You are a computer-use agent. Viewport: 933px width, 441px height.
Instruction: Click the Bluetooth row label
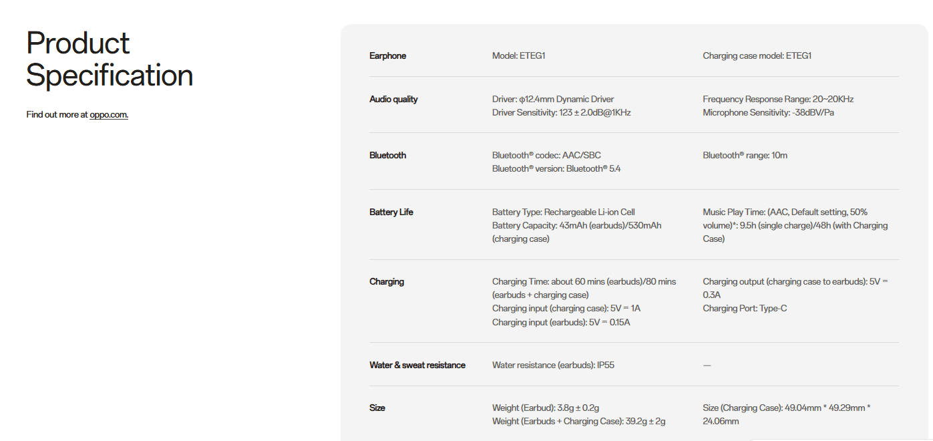387,156
